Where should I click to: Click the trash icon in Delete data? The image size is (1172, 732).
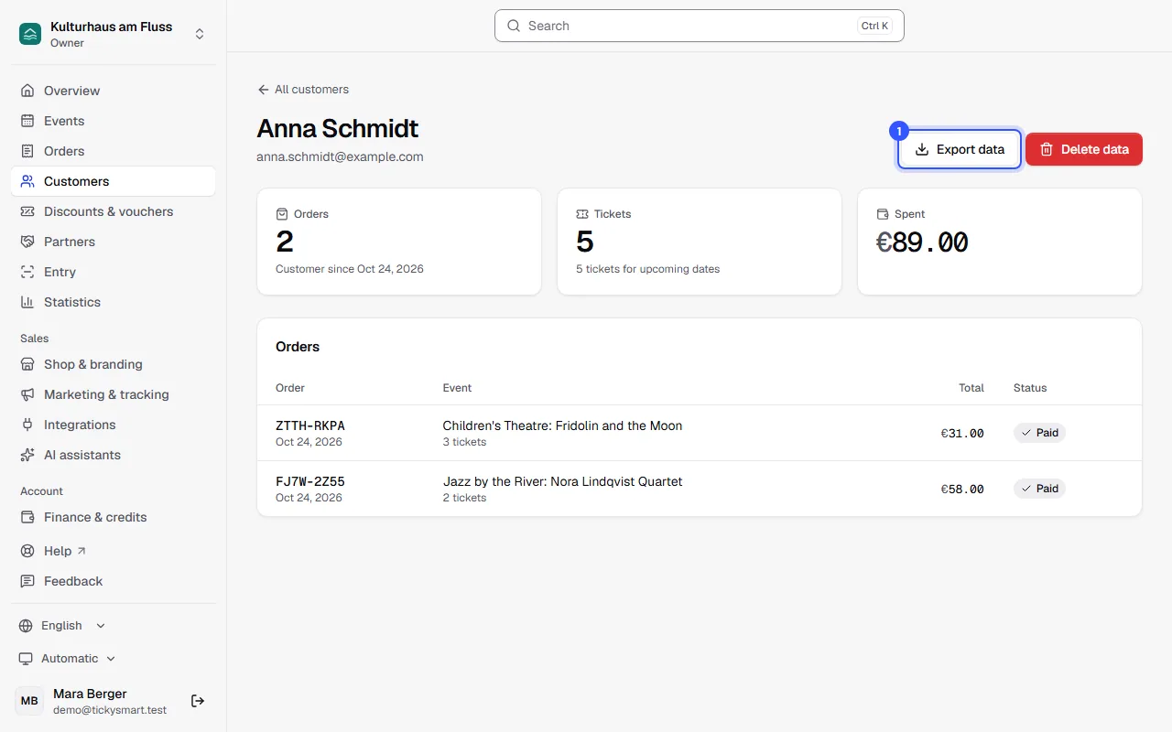tap(1047, 149)
